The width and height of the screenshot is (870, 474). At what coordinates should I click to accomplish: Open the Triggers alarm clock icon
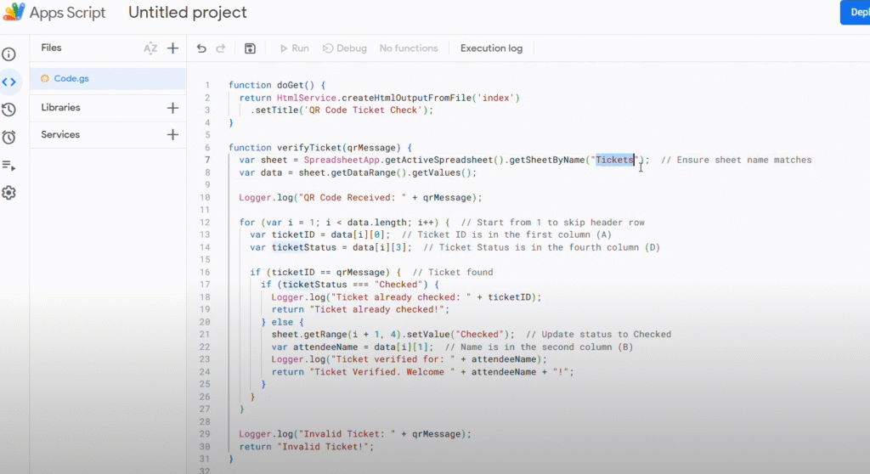click(8, 137)
